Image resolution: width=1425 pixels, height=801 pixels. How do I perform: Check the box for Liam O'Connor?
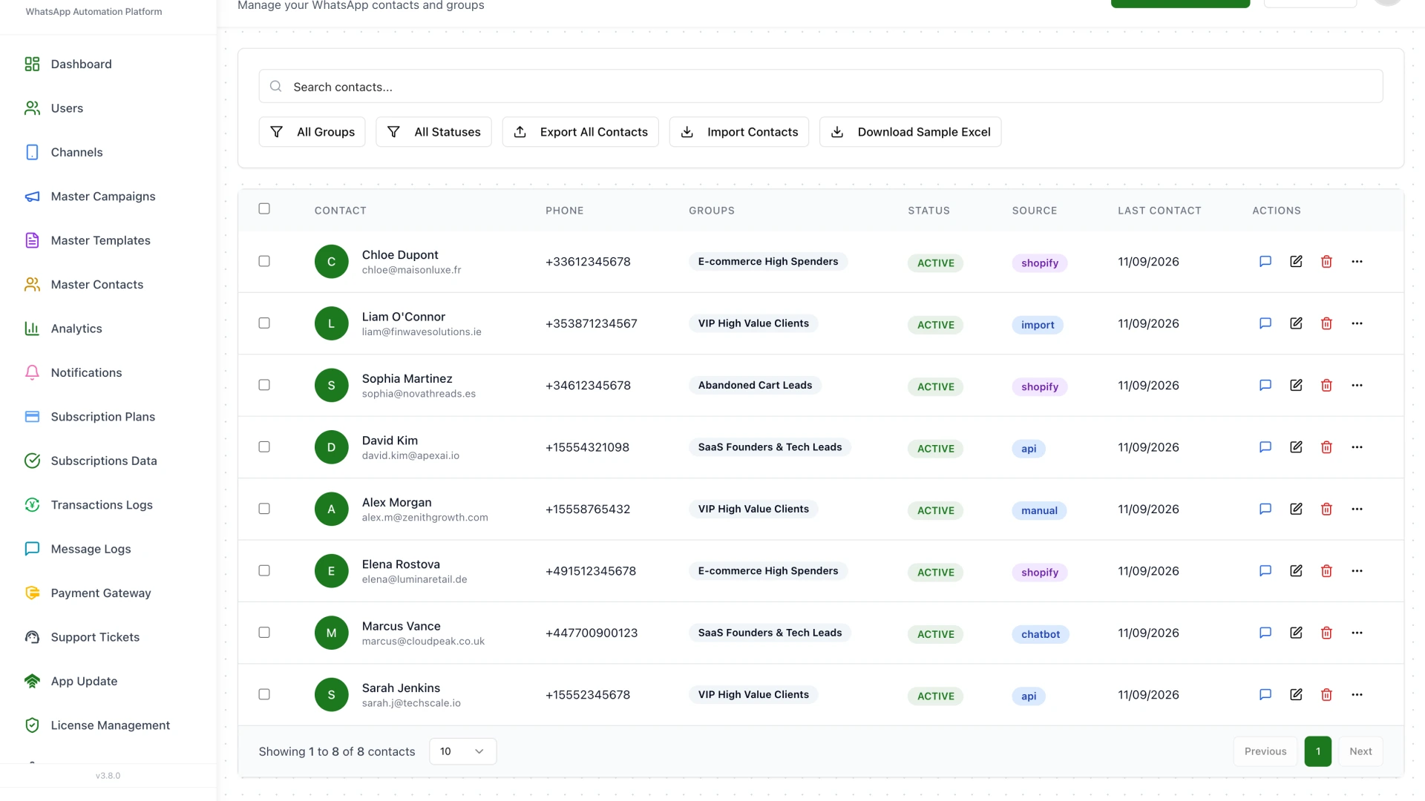[264, 323]
